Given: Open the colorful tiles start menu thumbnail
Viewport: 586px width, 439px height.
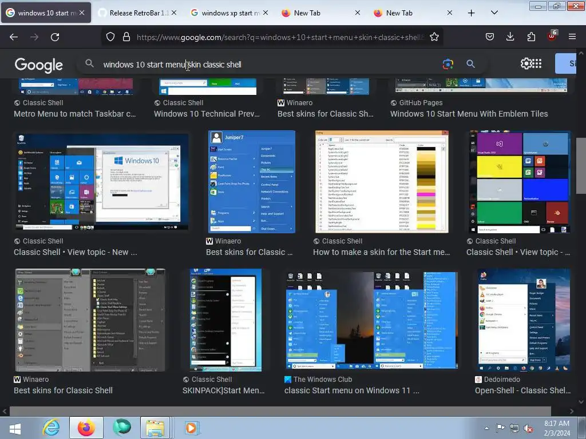Looking at the screenshot, I should (x=520, y=182).
